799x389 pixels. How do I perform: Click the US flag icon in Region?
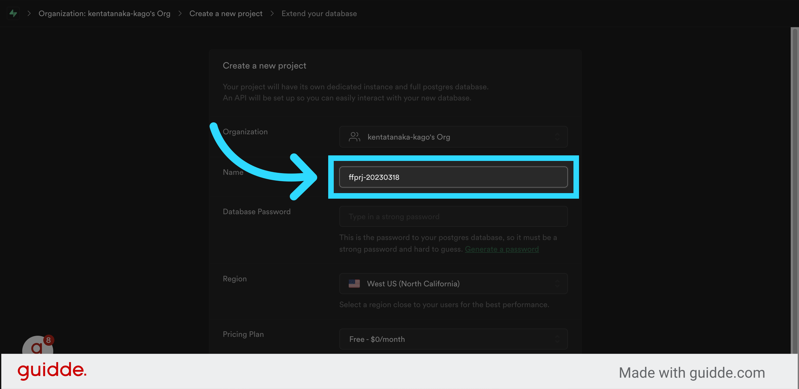click(354, 284)
